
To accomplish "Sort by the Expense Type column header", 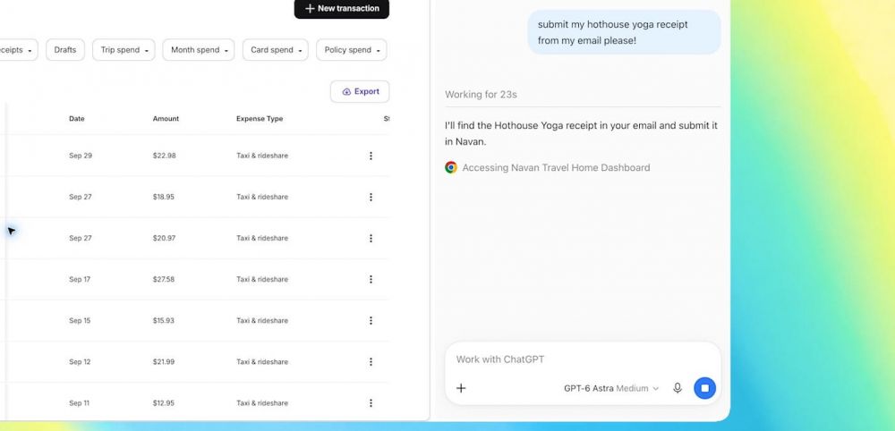I will point(260,119).
